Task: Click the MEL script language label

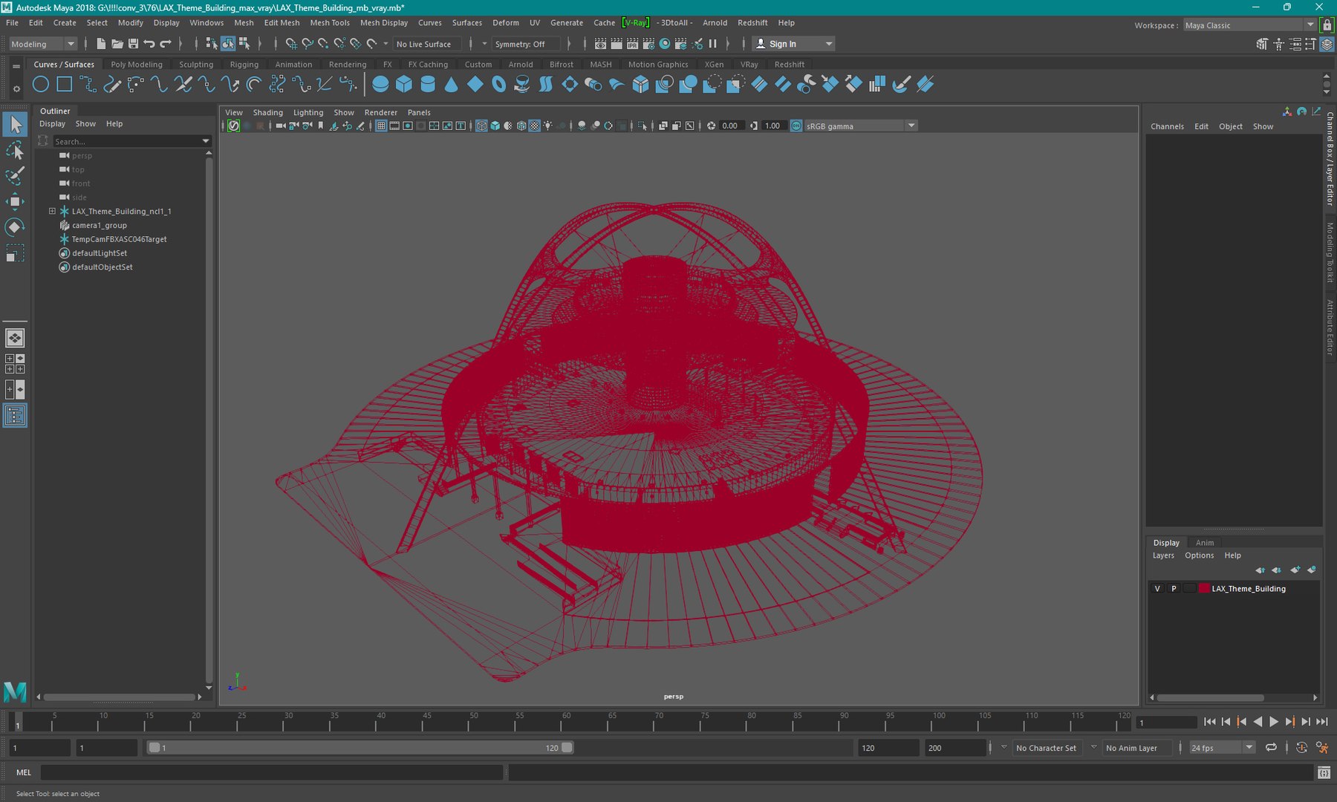Action: 24,772
